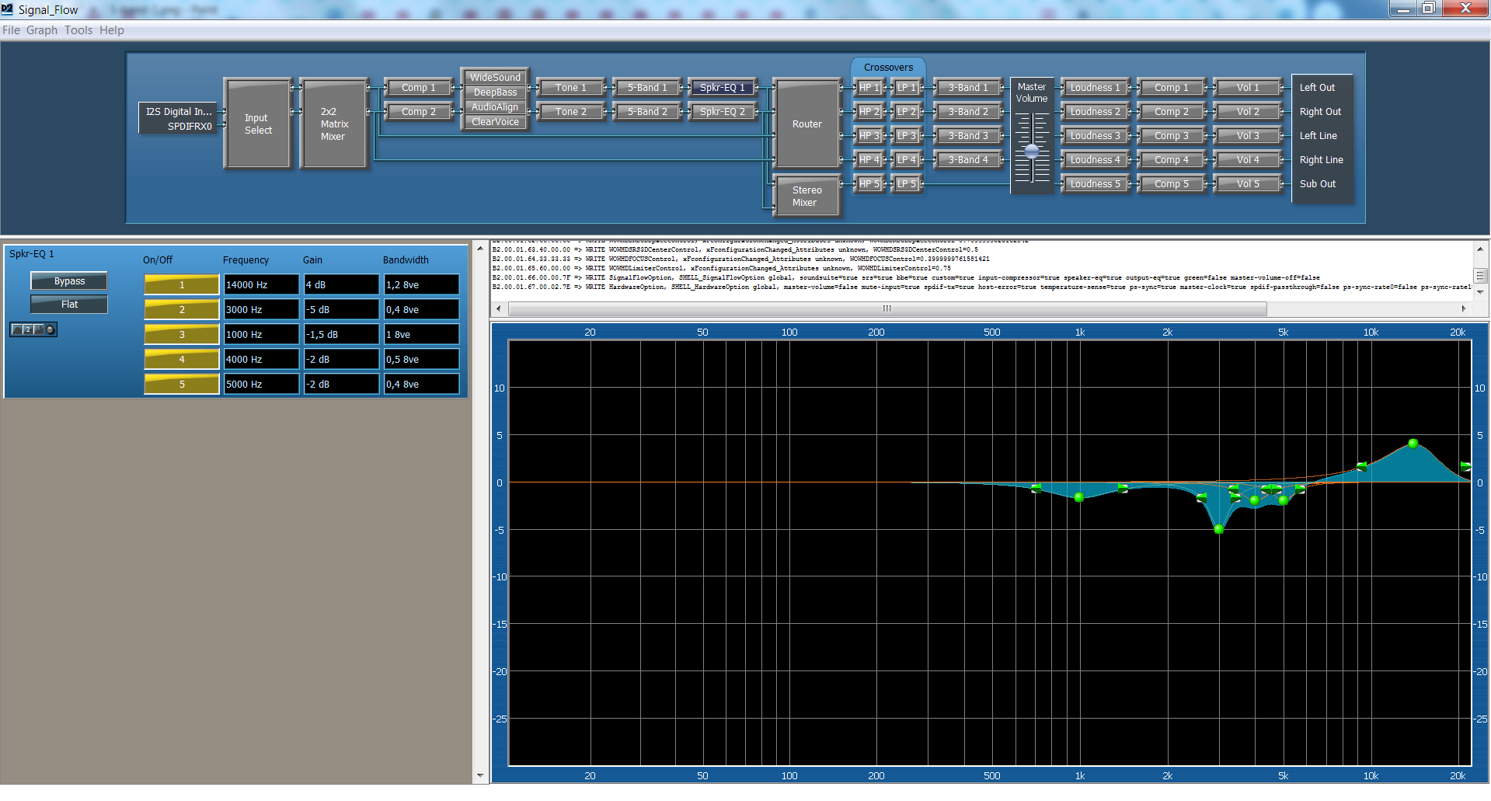This screenshot has height=801, width=1491.
Task: Toggle EQ band 3 on/off
Action: pos(182,335)
